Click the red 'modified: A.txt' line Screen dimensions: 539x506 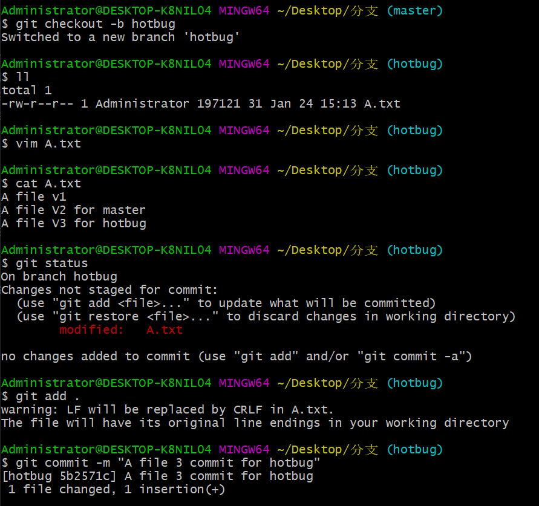point(121,329)
